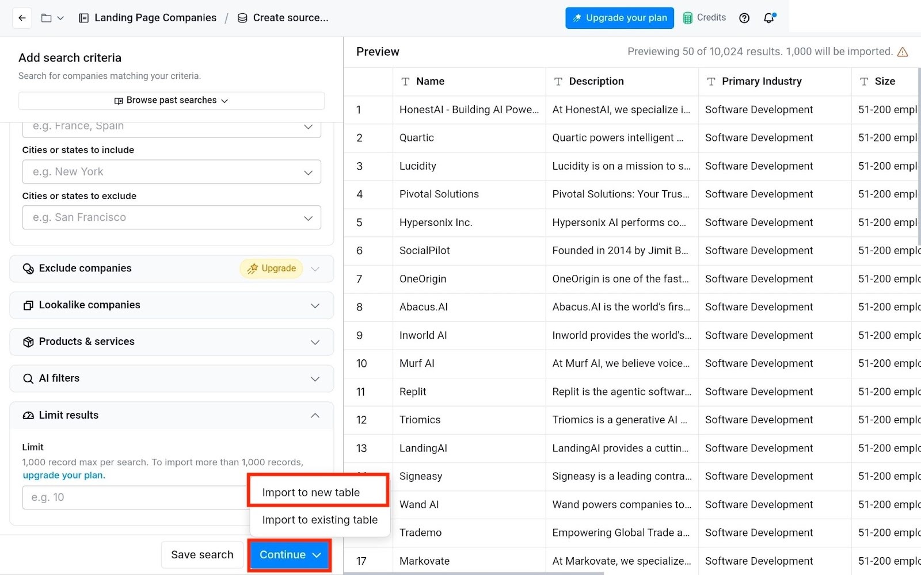921x575 pixels.
Task: Click the Save search button
Action: (202, 555)
